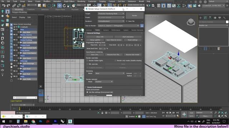Viewport: 229px width, 128px height.
Task: Open Premiere Pro from the taskbar
Action: pyautogui.click(x=55, y=121)
